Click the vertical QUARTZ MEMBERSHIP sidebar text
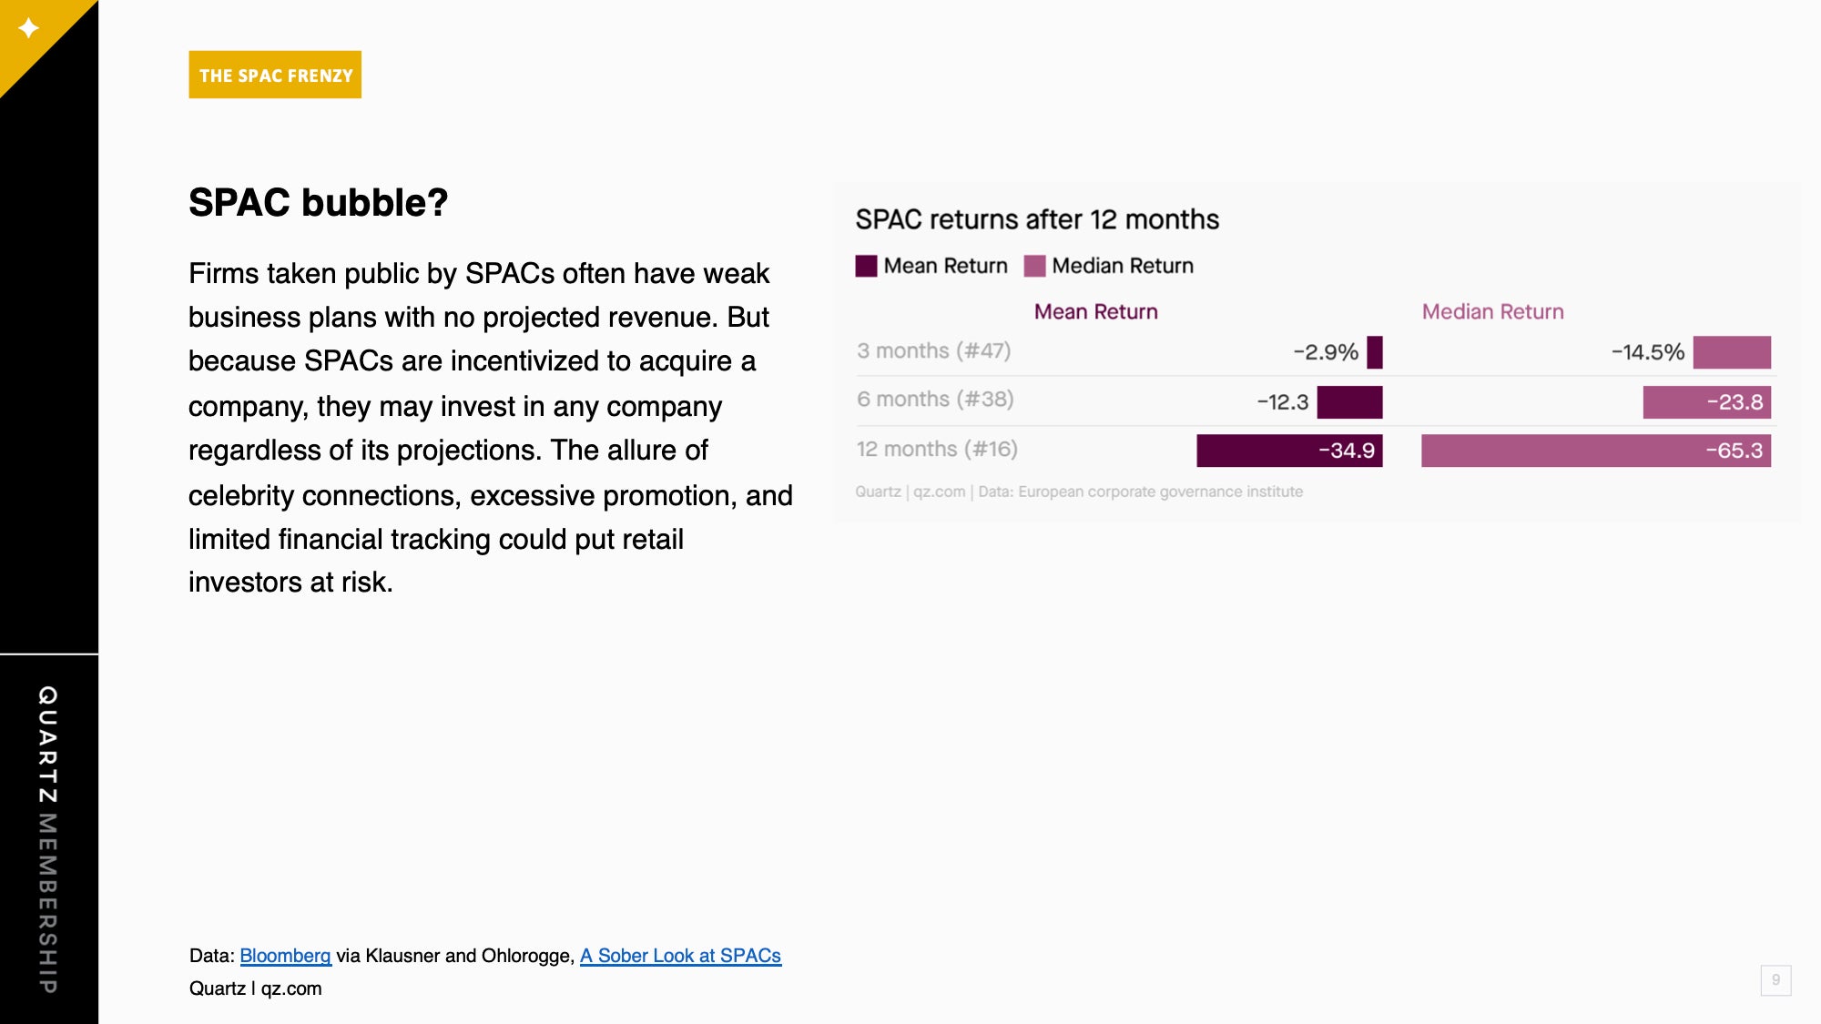The width and height of the screenshot is (1821, 1024). coord(48,838)
